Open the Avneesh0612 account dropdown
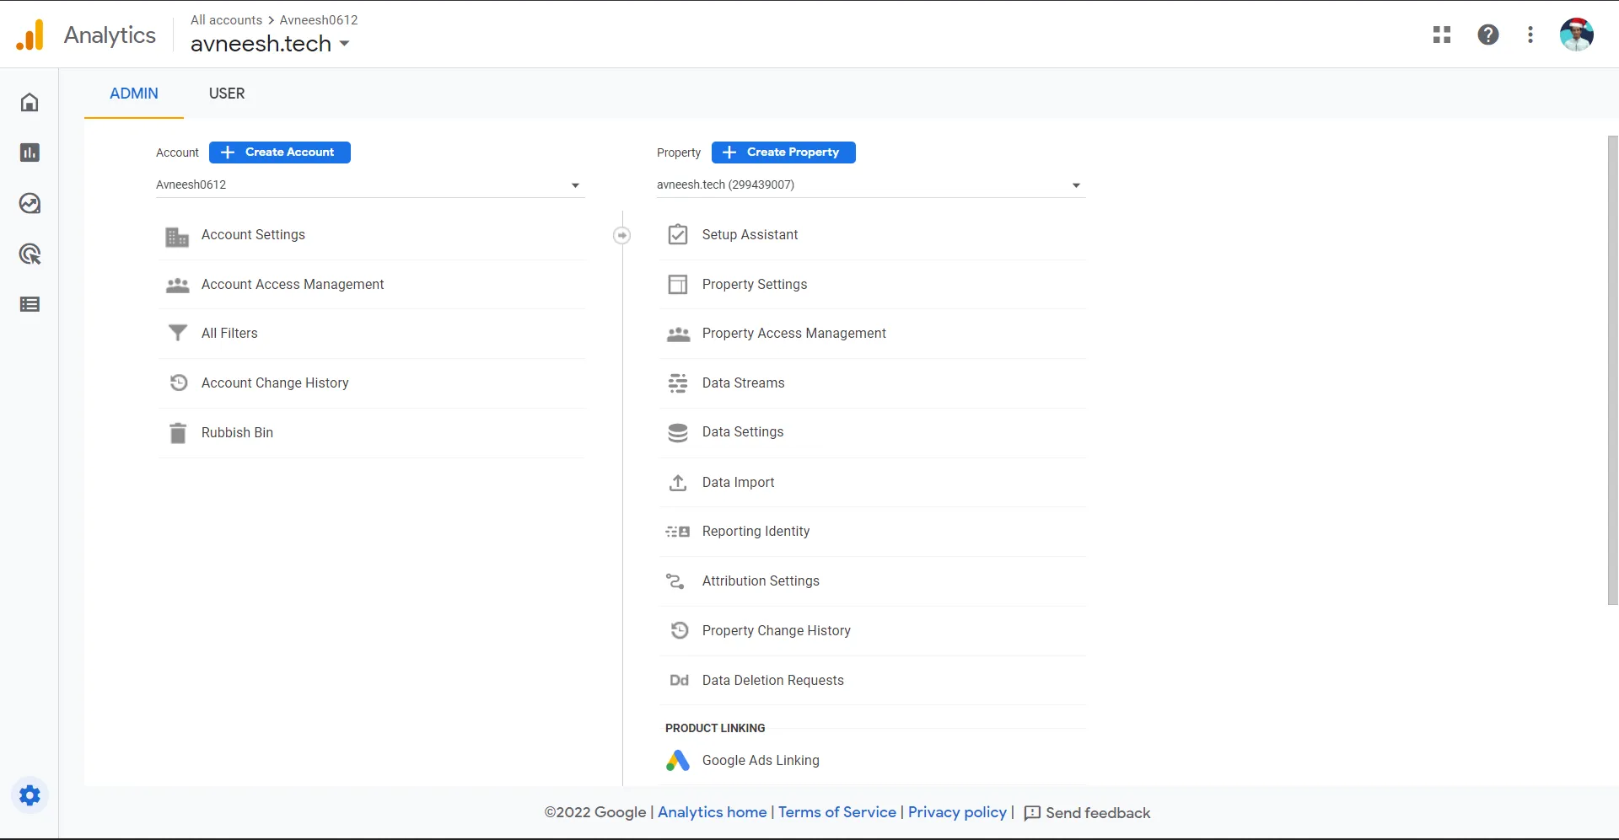 tap(369, 185)
